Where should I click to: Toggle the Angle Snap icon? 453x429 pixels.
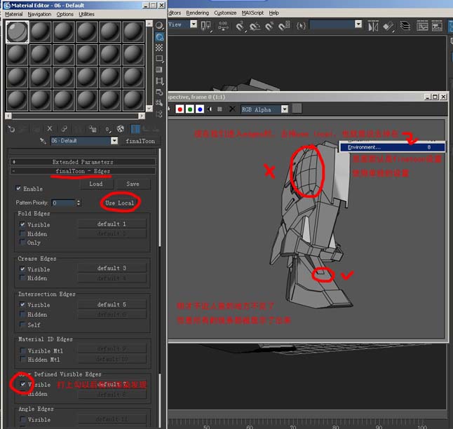(255, 26)
